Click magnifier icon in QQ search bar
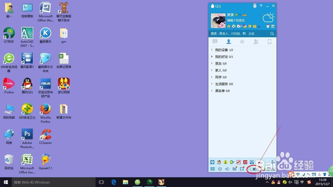 [272, 34]
